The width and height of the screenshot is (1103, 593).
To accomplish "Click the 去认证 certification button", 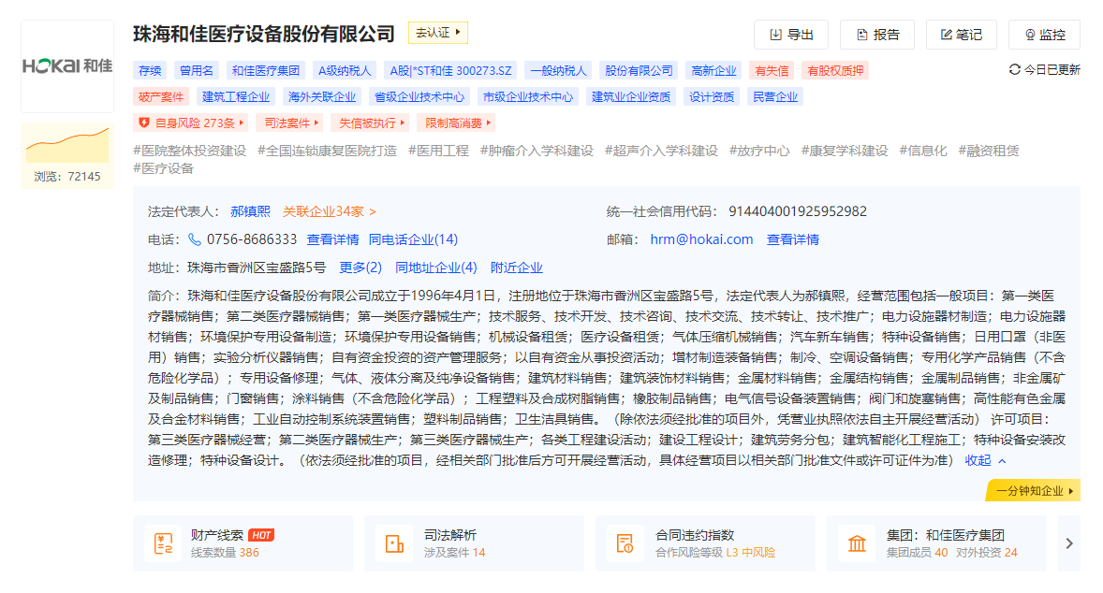I will tap(436, 32).
